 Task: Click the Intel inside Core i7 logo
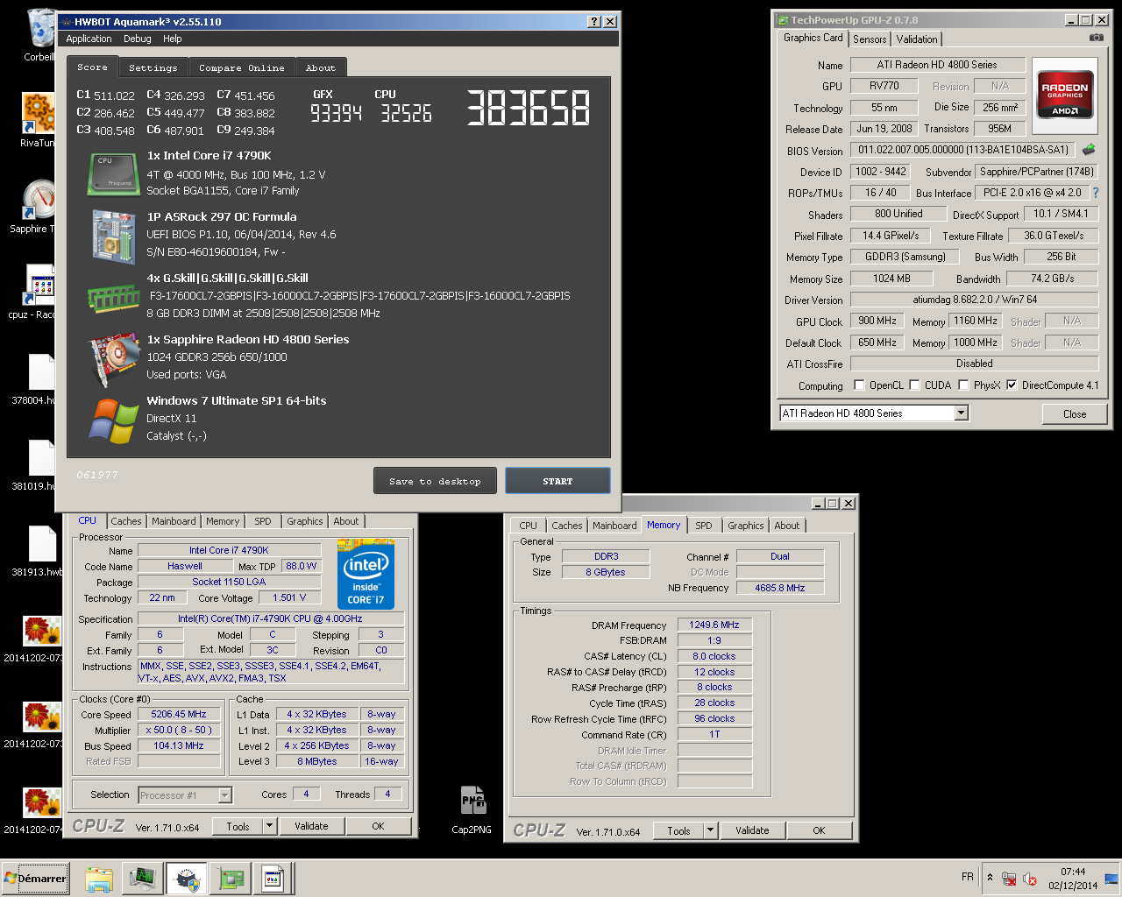coord(366,575)
